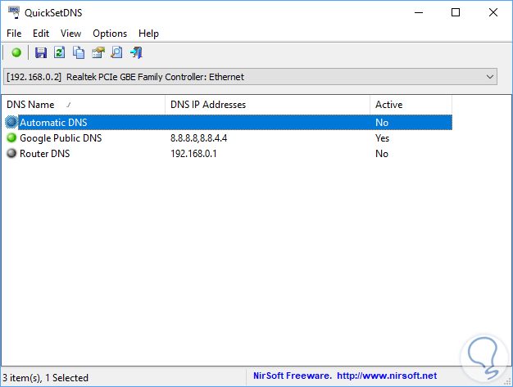Click the Find magnifier toolbar icon

coord(117,53)
